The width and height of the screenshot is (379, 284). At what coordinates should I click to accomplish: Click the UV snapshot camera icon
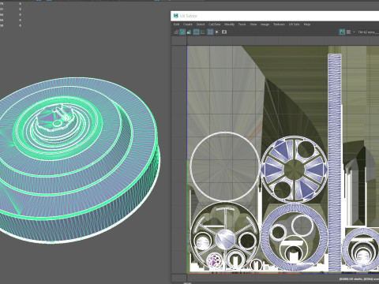tap(224, 32)
